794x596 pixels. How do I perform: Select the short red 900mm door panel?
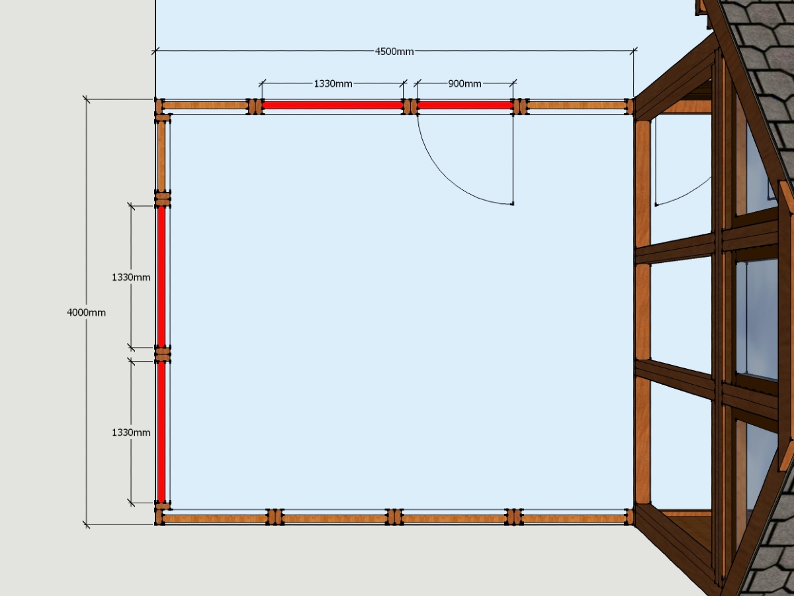[x=464, y=105]
